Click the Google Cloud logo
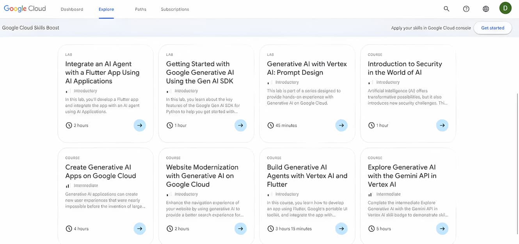 pyautogui.click(x=25, y=9)
